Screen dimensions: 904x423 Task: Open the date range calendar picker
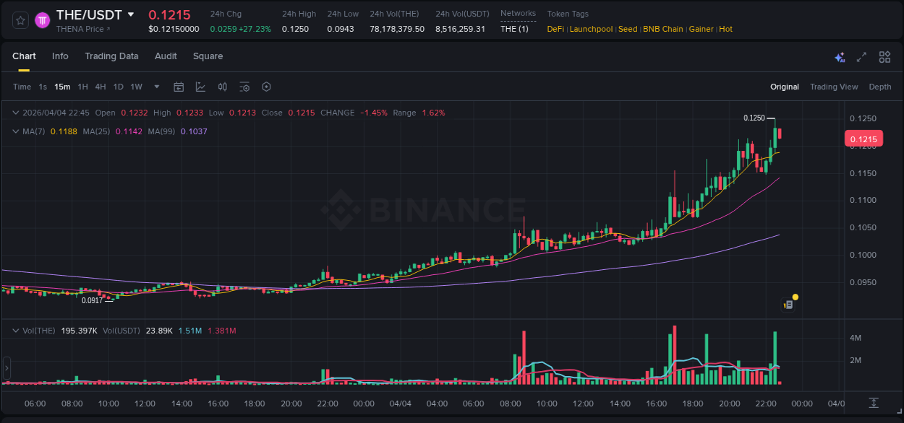click(x=179, y=86)
